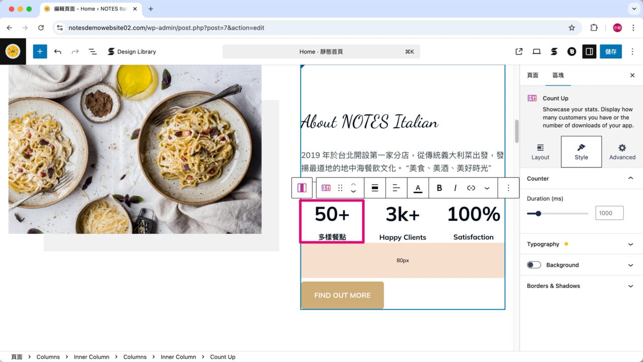
Task: Click the block inserter plus button
Action: [40, 51]
